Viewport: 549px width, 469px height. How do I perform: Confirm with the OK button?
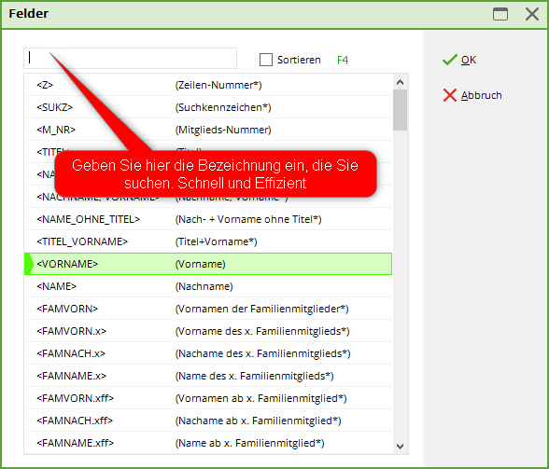pyautogui.click(x=459, y=60)
